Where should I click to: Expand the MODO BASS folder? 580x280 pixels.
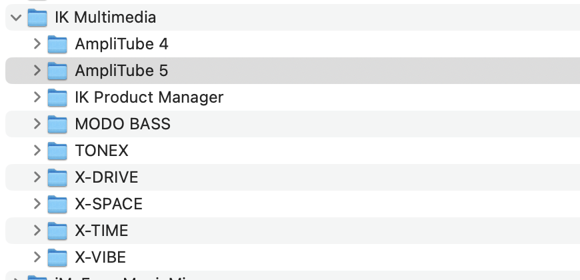(37, 124)
